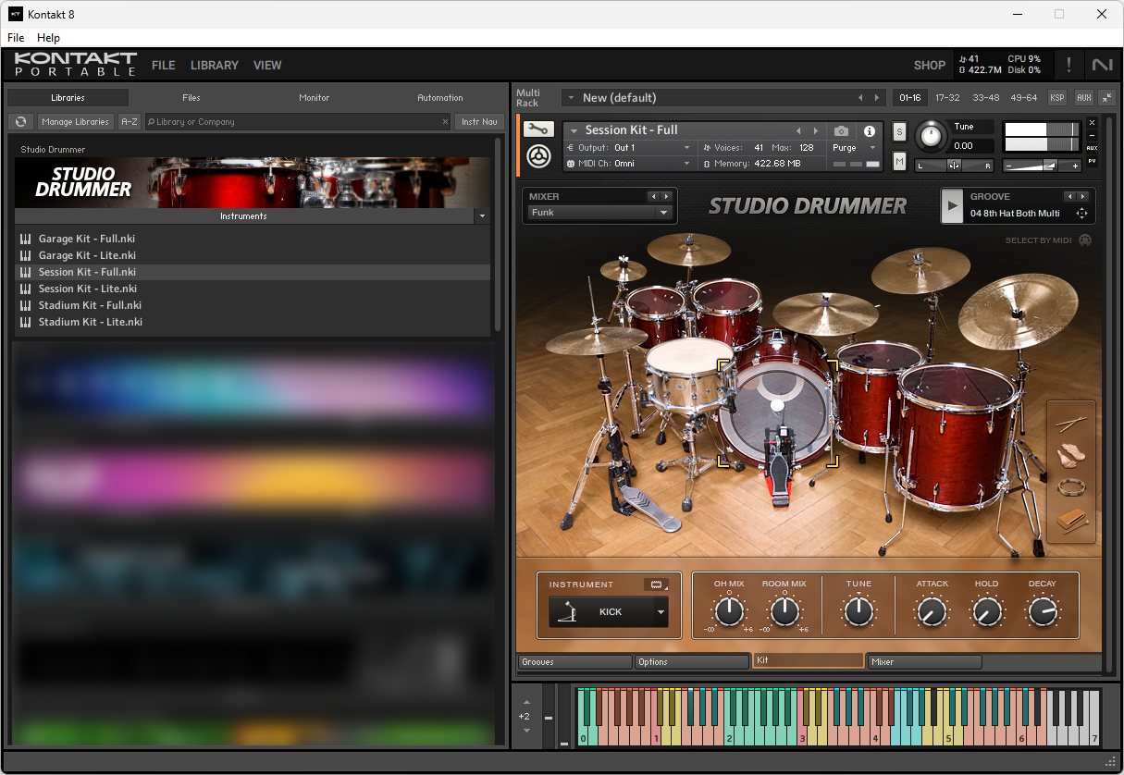This screenshot has width=1124, height=775.
Task: Minimize the instrument header with minus icon
Action: pos(1092,135)
